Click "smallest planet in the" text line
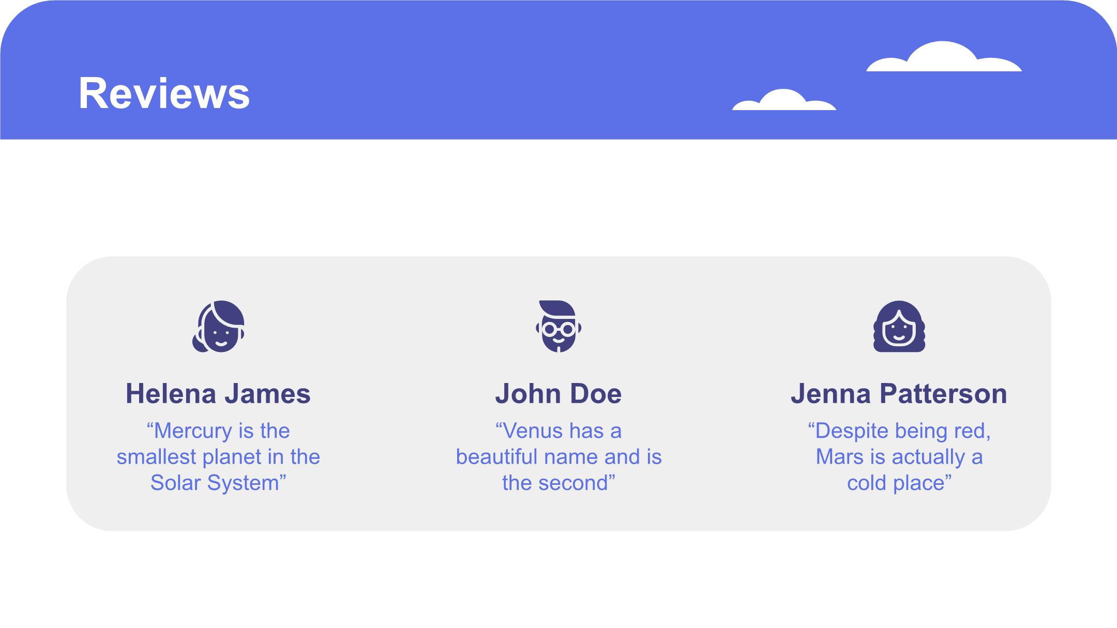 (218, 457)
